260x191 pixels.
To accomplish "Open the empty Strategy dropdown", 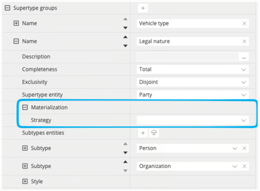I will pyautogui.click(x=193, y=120).
